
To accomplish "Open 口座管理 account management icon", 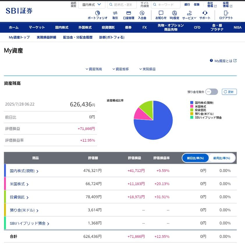I will (x=129, y=13).
